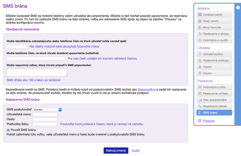Image resolution: width=241 pixels, height=156 pixels.
Task: Click the Podpora lifebuoy icon
Action: coord(200,121)
